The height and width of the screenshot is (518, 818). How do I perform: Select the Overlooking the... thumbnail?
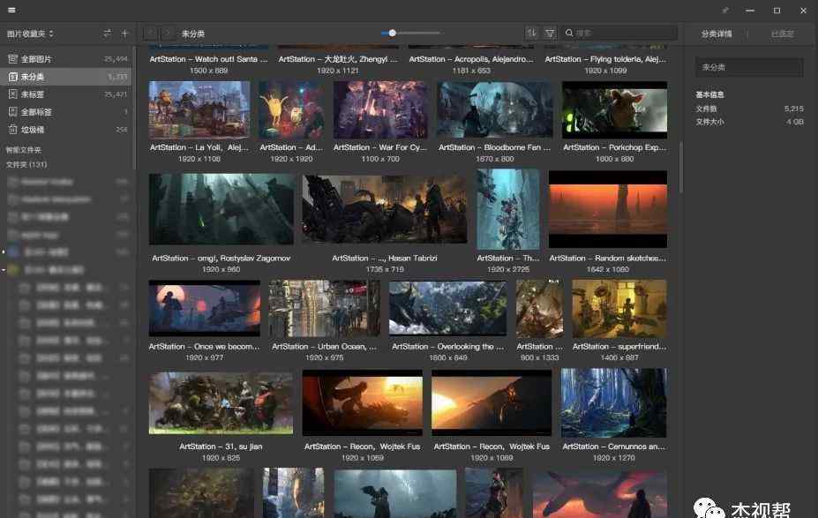(447, 308)
